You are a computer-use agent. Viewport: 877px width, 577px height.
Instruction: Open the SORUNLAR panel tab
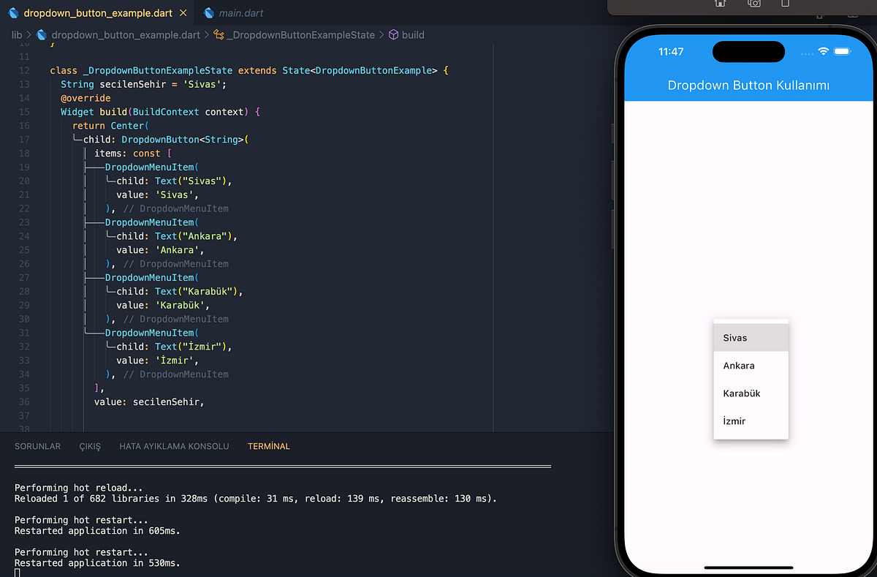pos(37,445)
